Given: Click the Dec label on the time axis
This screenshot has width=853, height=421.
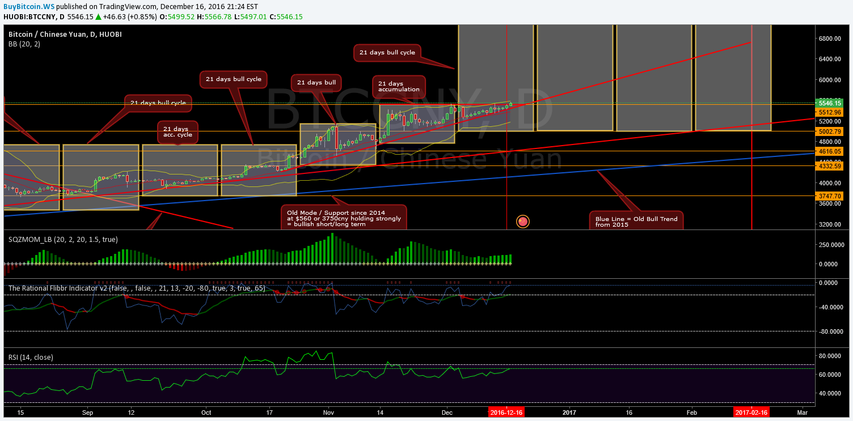Looking at the screenshot, I should click(x=446, y=413).
